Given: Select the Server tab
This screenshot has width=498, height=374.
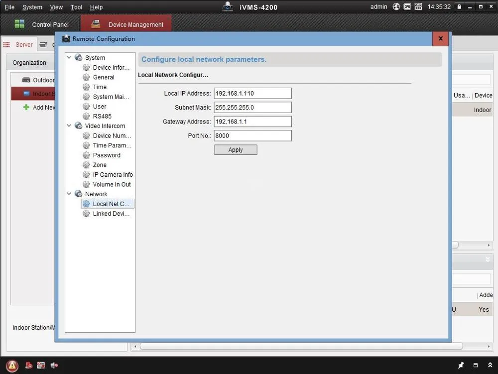Looking at the screenshot, I should [19, 44].
